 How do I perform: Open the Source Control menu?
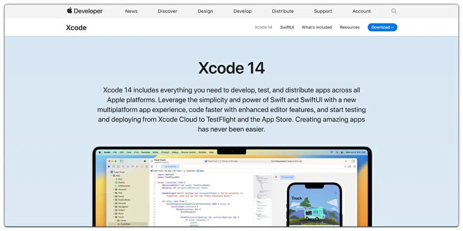pos(188,152)
